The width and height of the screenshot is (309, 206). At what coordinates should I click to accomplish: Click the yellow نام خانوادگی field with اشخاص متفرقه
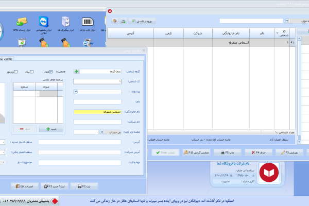(x=97, y=112)
